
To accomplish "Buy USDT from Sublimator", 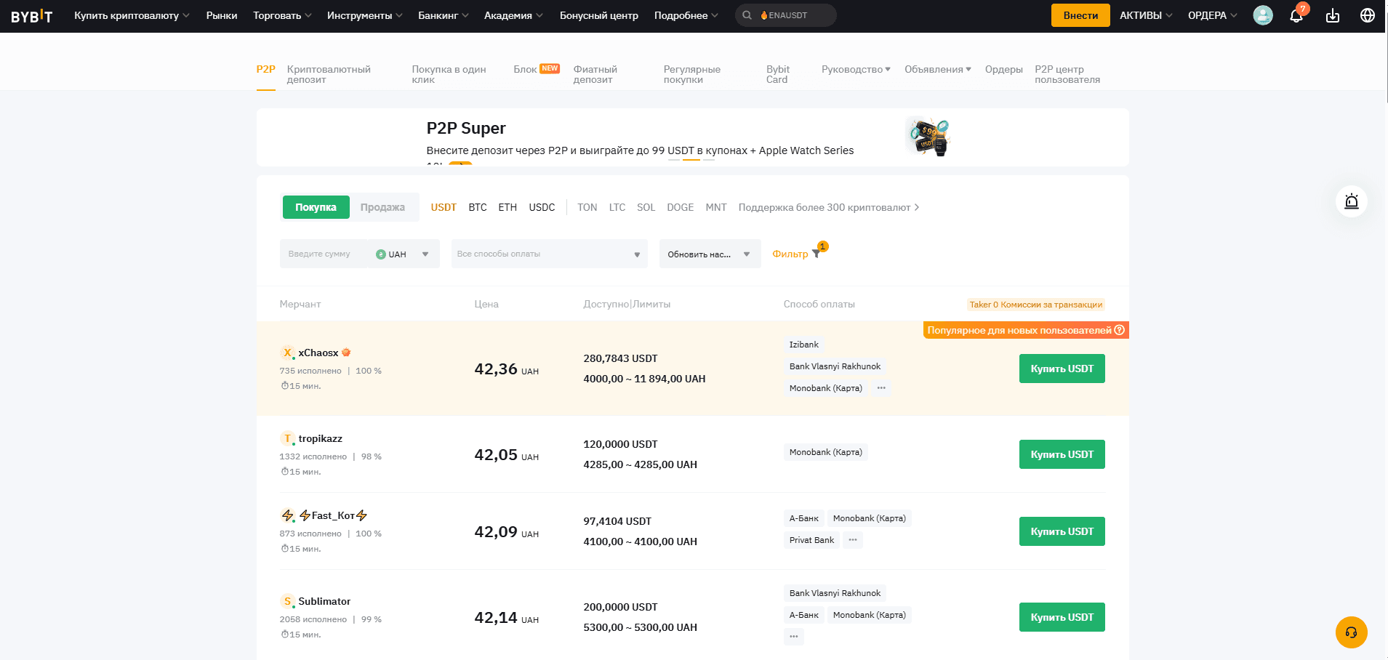I will tap(1062, 617).
